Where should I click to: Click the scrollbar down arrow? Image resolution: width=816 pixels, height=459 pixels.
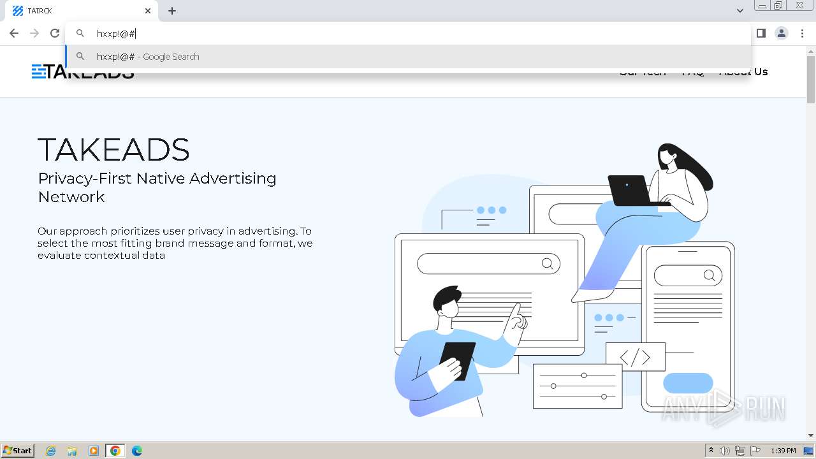pos(811,436)
